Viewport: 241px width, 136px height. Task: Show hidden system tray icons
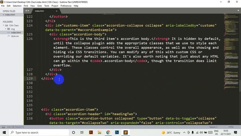click(x=184, y=133)
